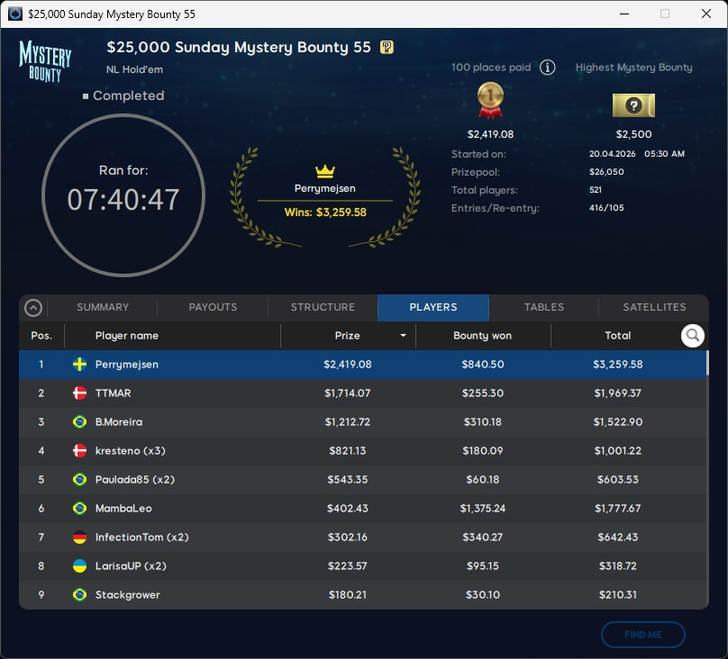Click the crown icon above Perrymejsen
The height and width of the screenshot is (659, 728).
pyautogui.click(x=324, y=171)
